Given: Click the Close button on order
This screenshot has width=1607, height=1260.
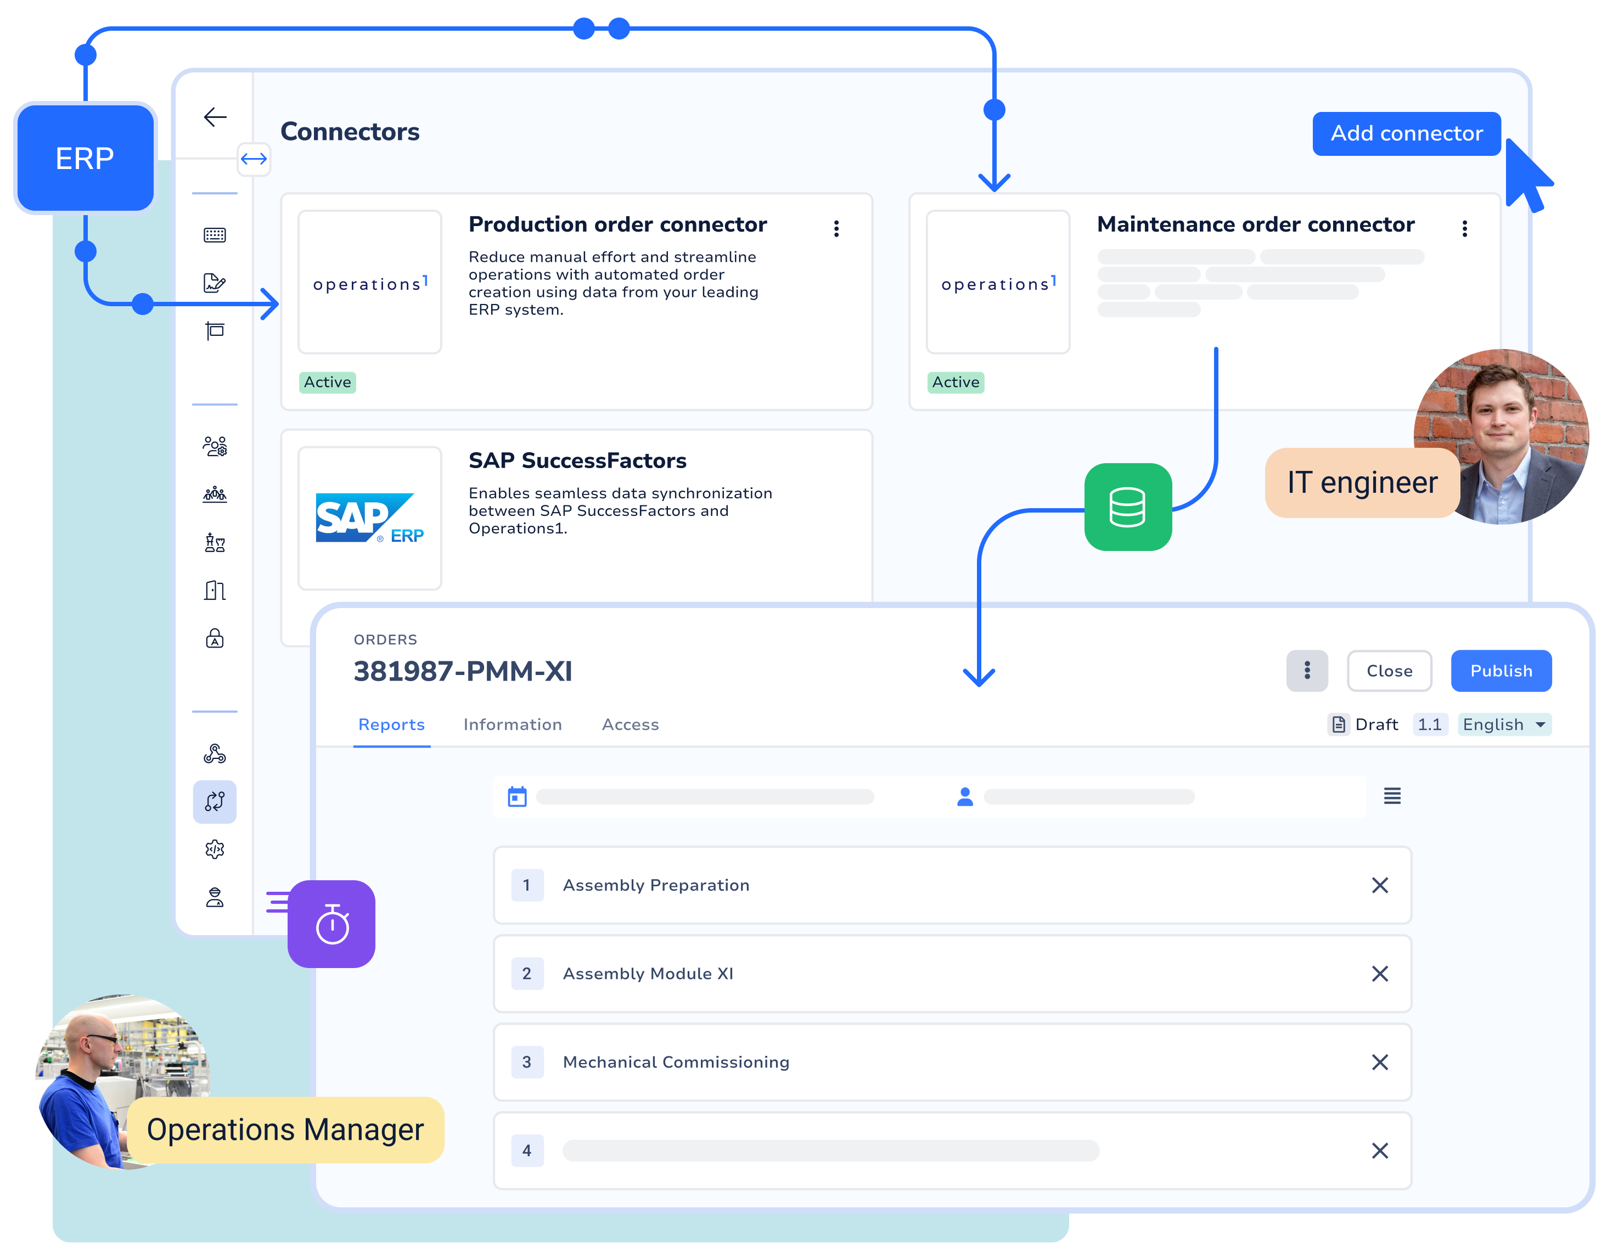Looking at the screenshot, I should [x=1389, y=670].
